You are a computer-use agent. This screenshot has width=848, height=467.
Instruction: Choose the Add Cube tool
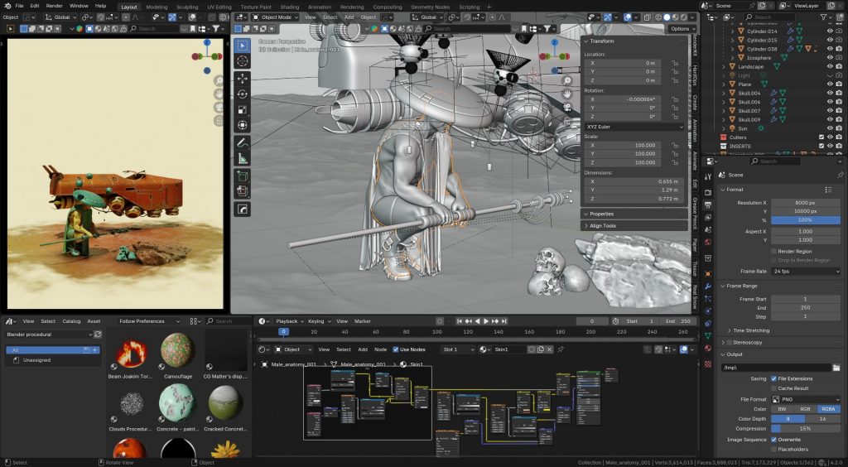click(243, 175)
